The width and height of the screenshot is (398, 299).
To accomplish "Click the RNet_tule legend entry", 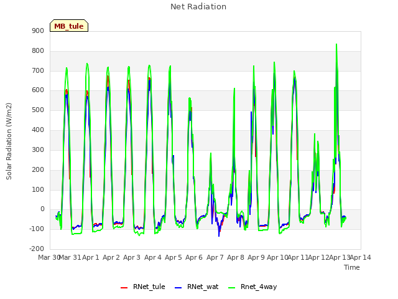I will click(x=143, y=287).
